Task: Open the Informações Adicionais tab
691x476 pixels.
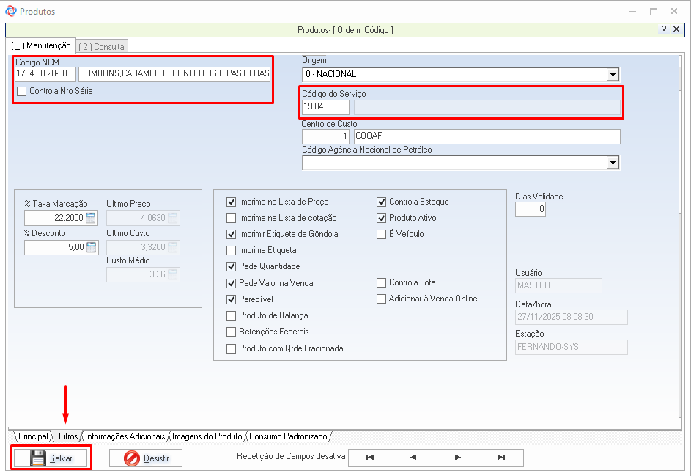Action: click(x=125, y=436)
